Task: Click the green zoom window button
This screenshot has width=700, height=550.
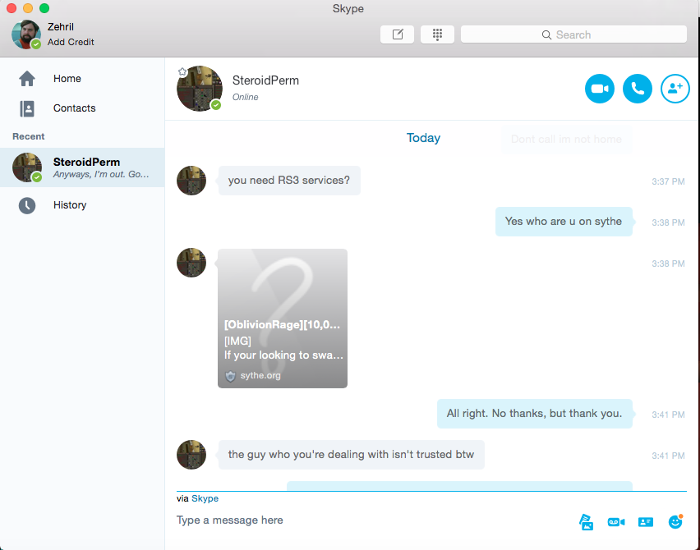Action: pyautogui.click(x=44, y=8)
